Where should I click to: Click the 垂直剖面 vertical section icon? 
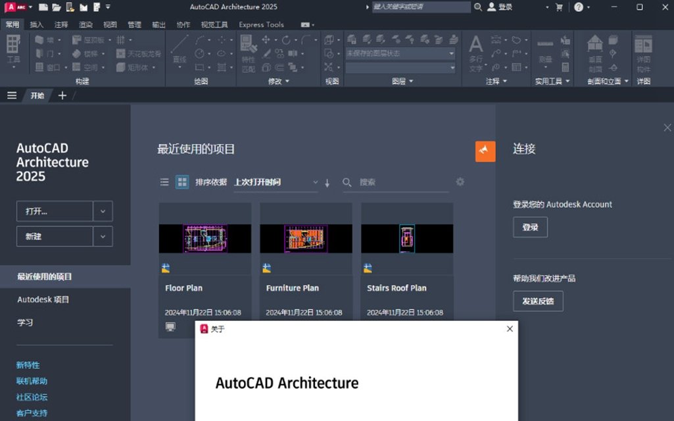click(x=595, y=53)
